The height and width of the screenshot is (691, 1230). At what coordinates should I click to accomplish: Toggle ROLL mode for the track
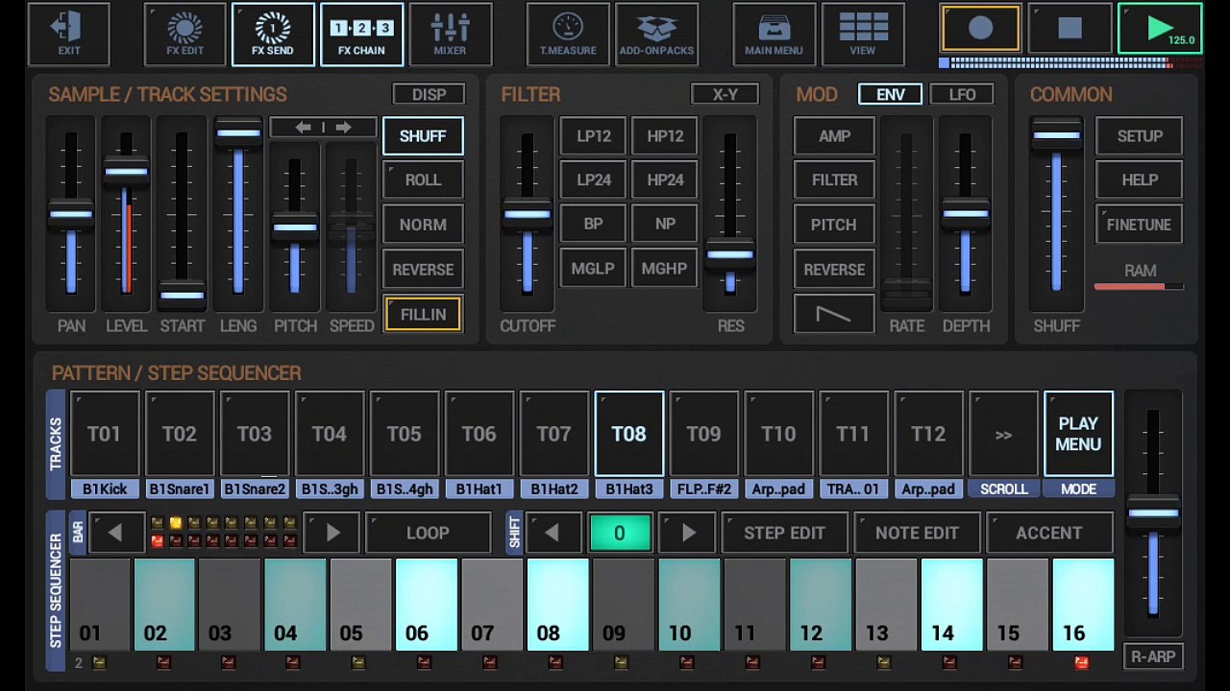[x=423, y=180]
